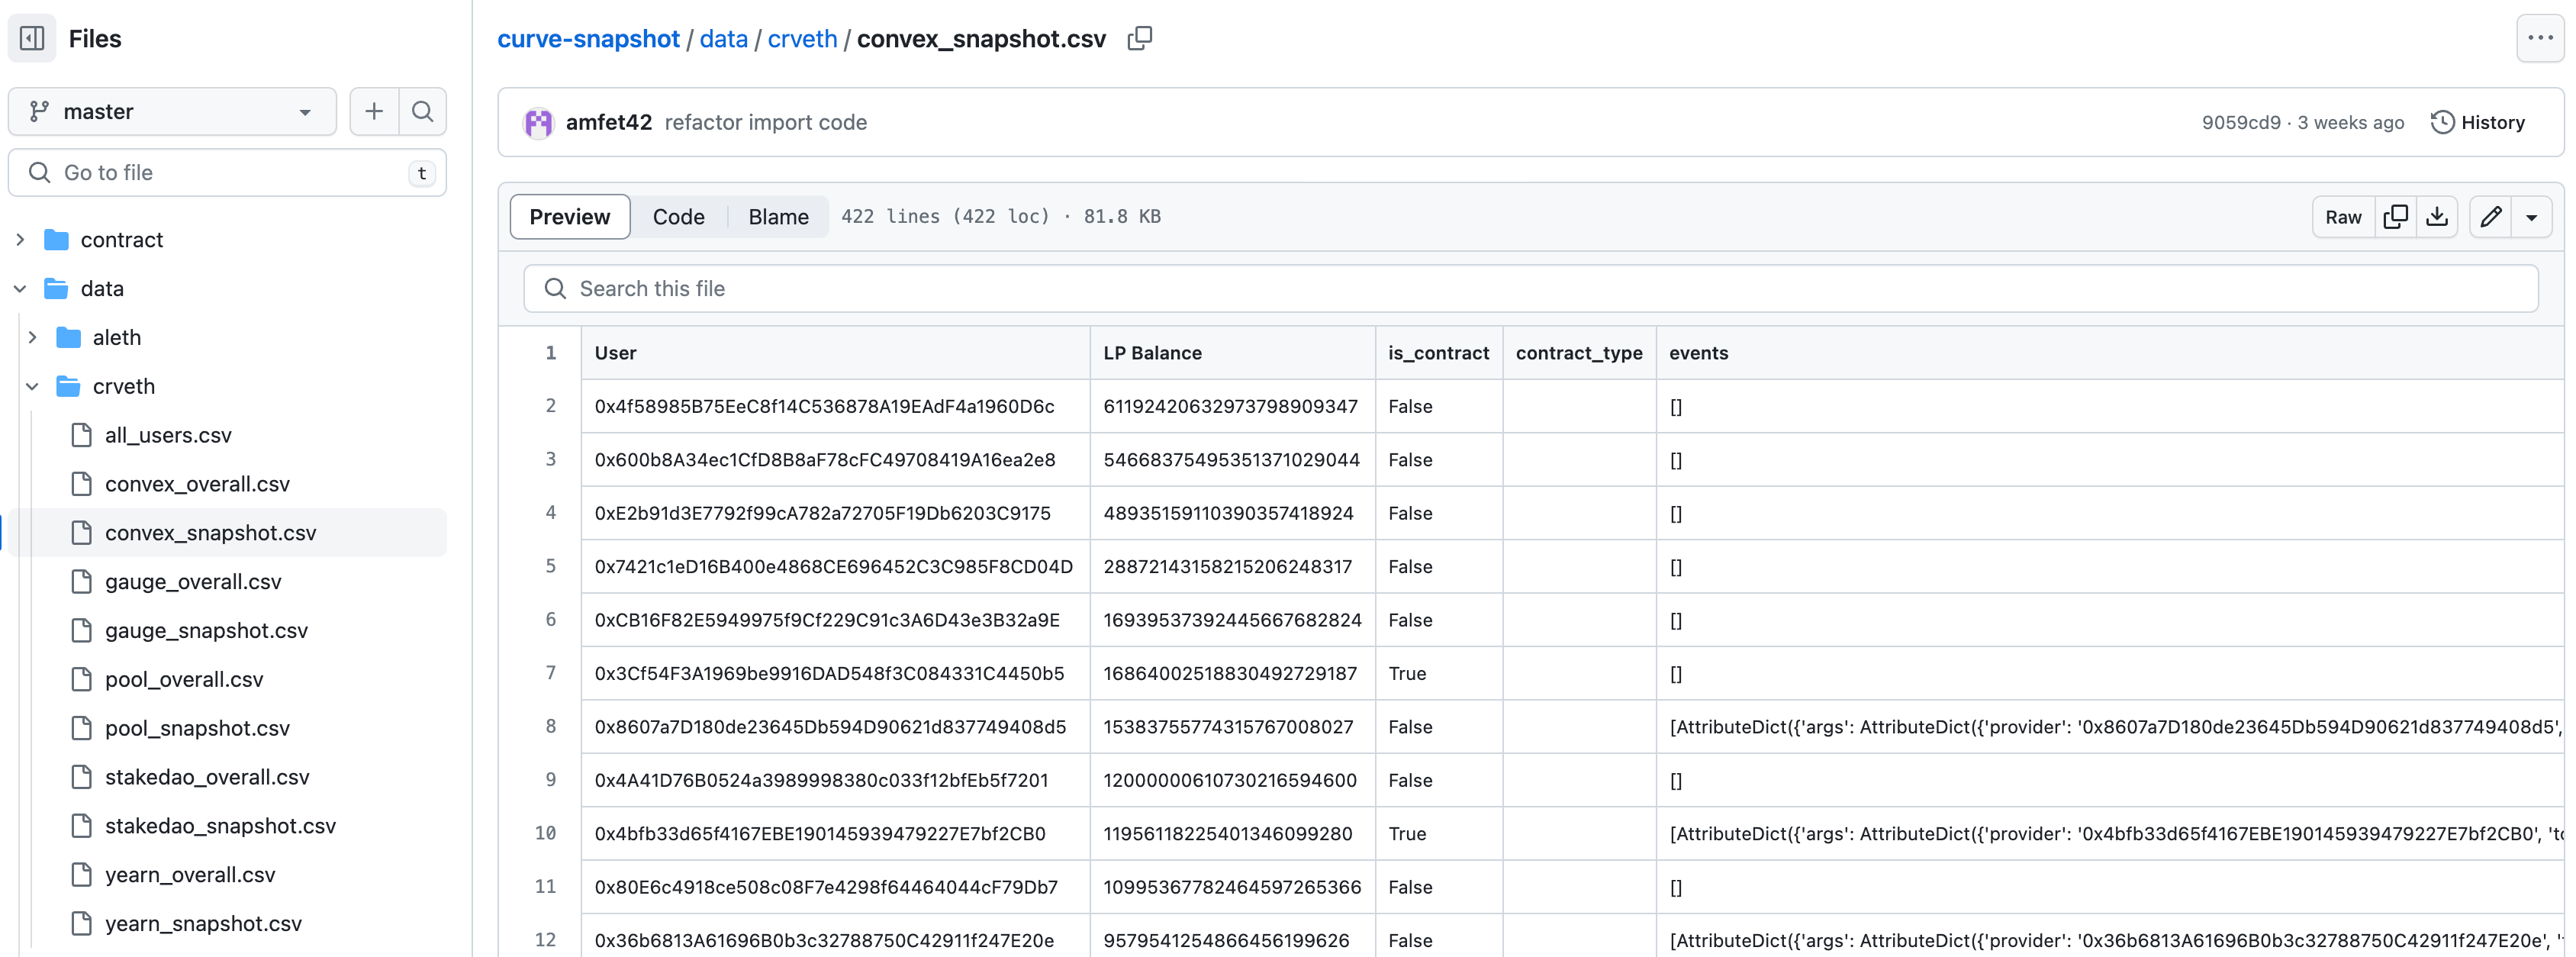
Task: Click the LP Balance column header
Action: point(1232,353)
